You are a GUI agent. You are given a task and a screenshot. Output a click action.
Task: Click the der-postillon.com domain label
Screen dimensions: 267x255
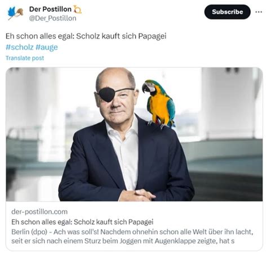(x=39, y=212)
